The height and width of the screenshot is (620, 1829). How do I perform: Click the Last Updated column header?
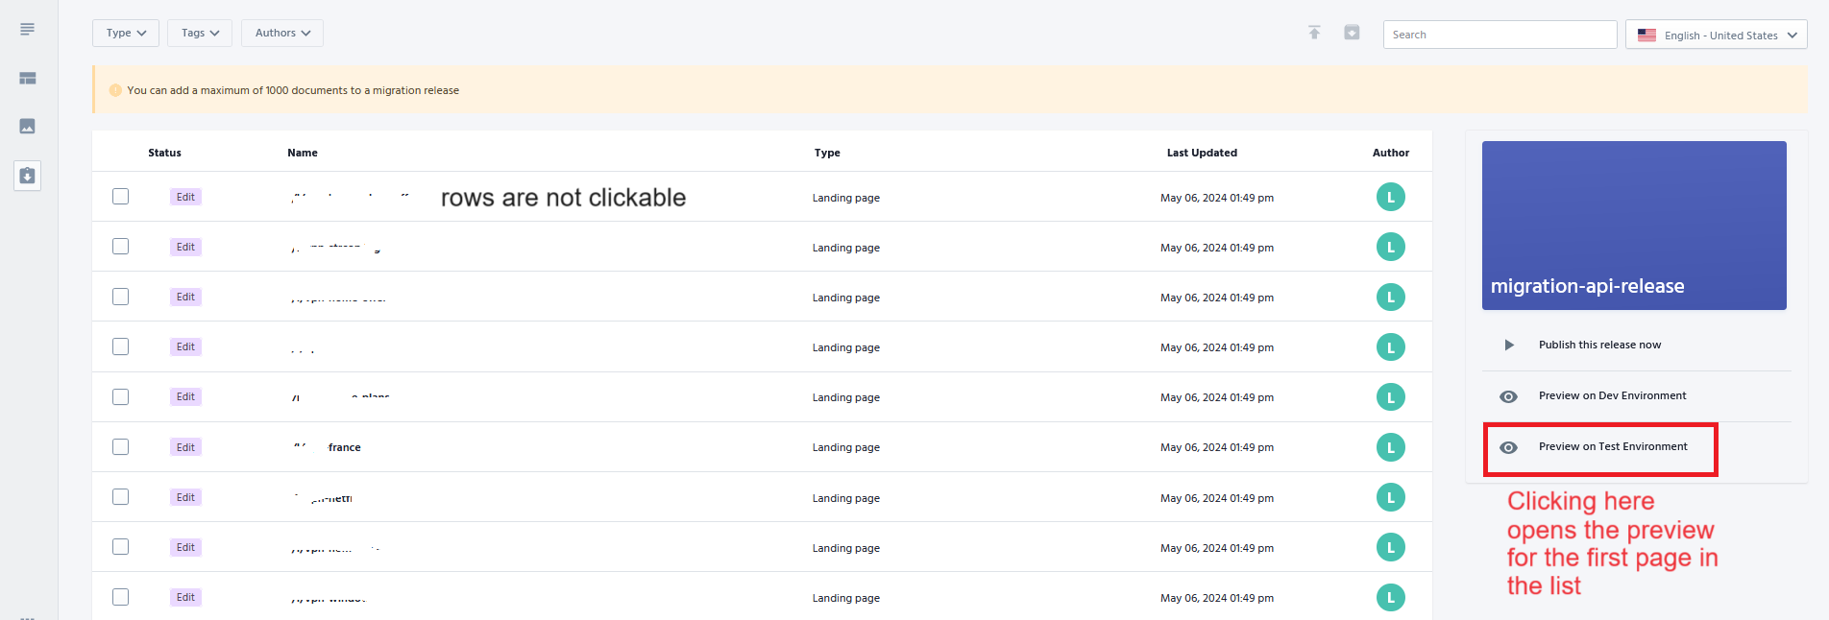click(1202, 153)
